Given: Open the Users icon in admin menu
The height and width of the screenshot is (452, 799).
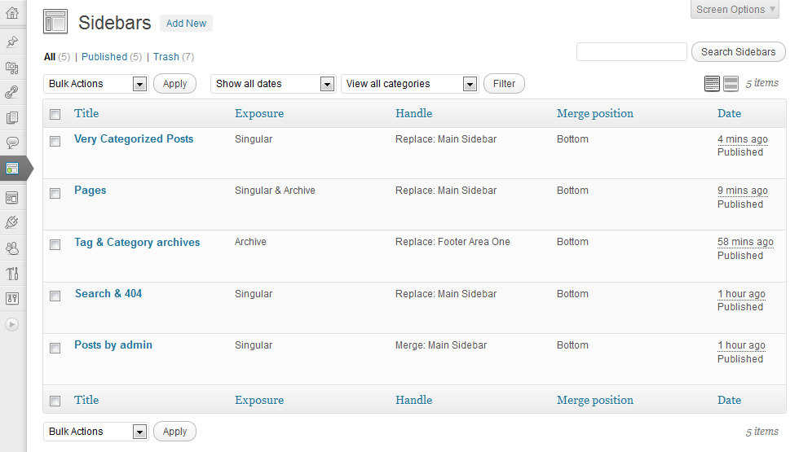Looking at the screenshot, I should (x=12, y=248).
